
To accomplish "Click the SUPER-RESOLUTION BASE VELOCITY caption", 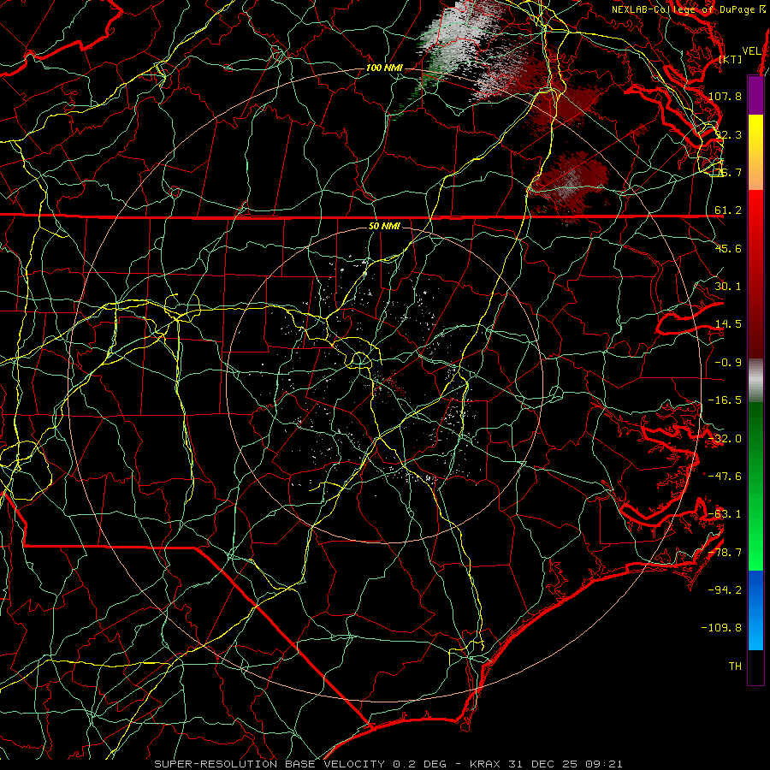I will (269, 764).
